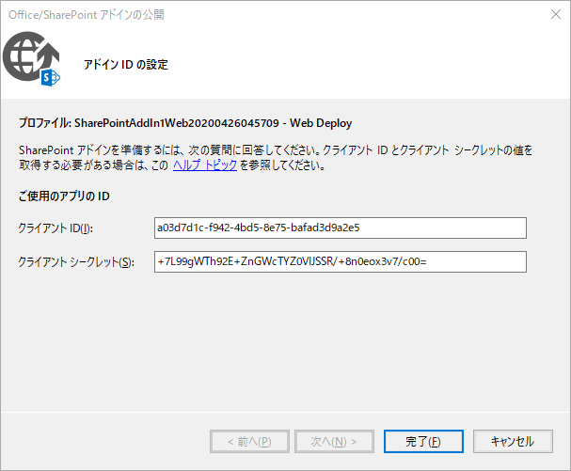Image resolution: width=571 pixels, height=471 pixels.
Task: Focus the クライアント シークレット text box
Action: [340, 261]
